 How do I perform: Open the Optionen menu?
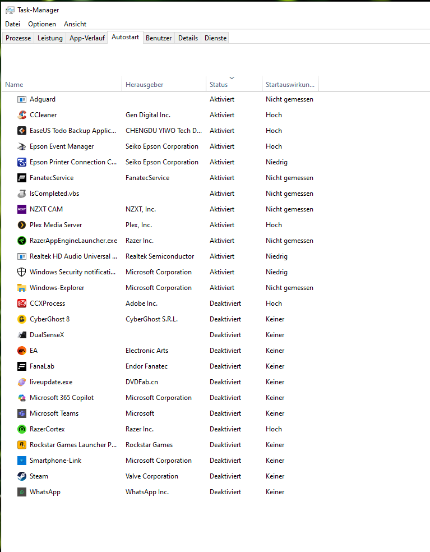coord(42,24)
